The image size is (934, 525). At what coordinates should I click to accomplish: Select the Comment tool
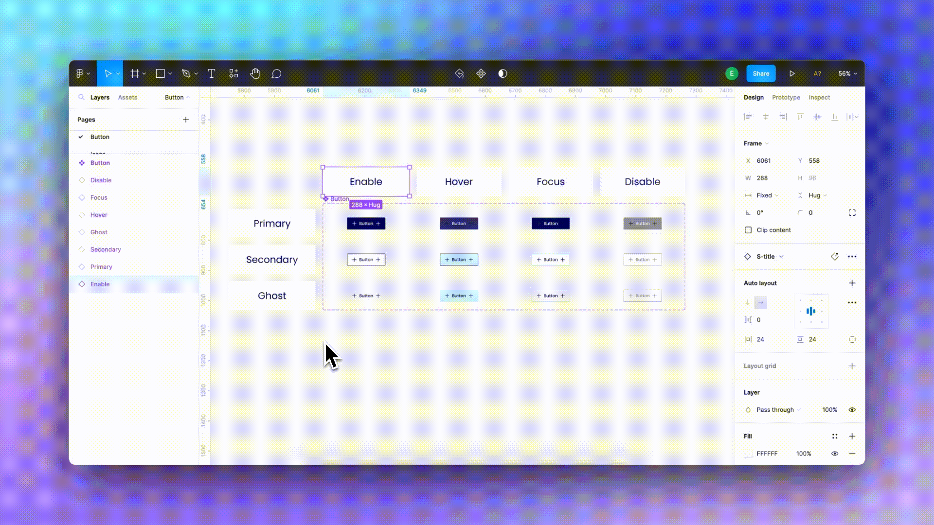[x=276, y=73]
